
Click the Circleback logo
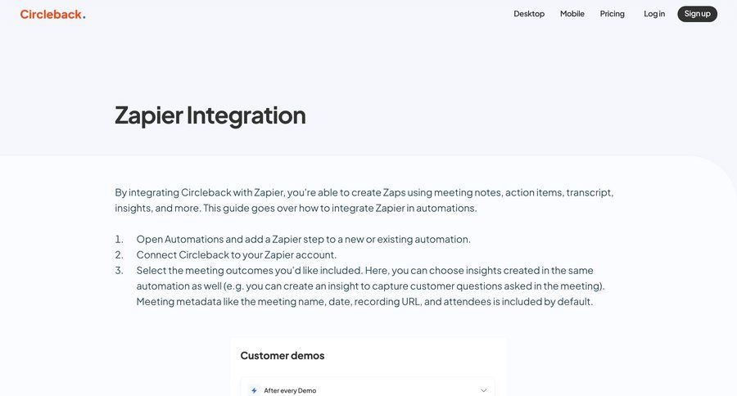pos(52,14)
